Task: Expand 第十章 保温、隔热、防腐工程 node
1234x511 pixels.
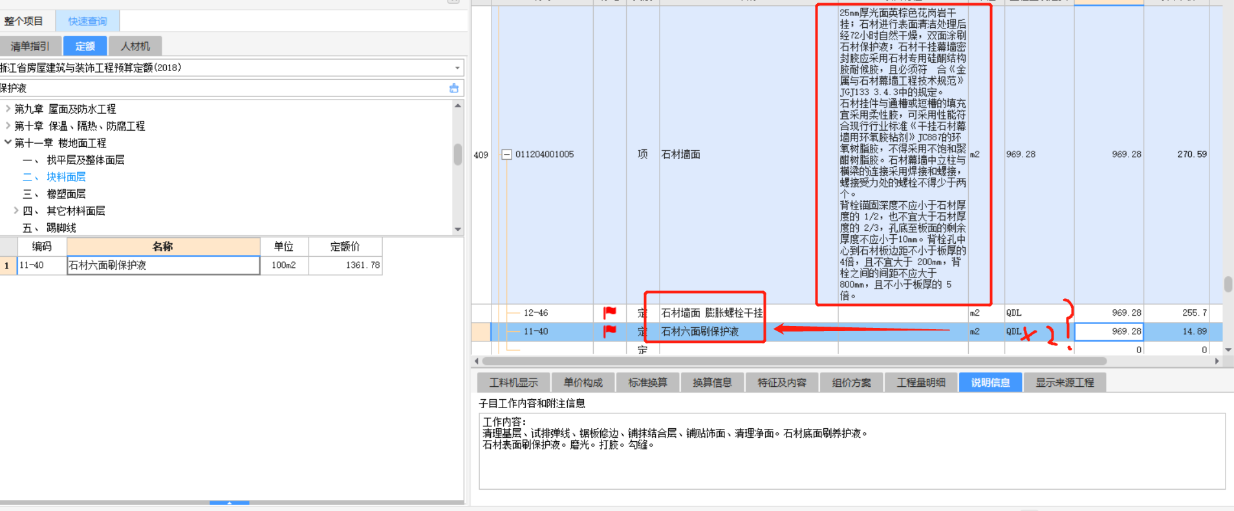Action: click(x=8, y=125)
